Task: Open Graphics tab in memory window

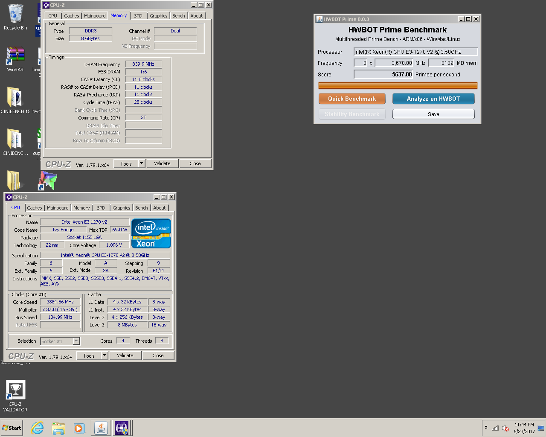Action: click(159, 16)
